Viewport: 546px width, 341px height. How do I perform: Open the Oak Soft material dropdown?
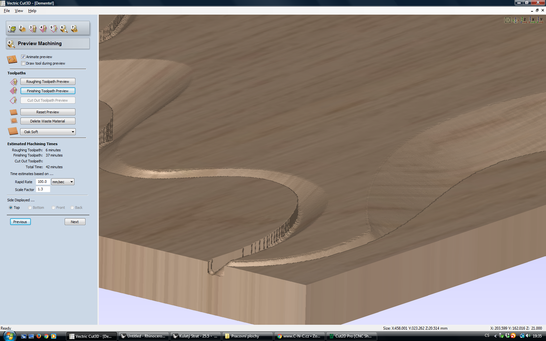coord(48,132)
